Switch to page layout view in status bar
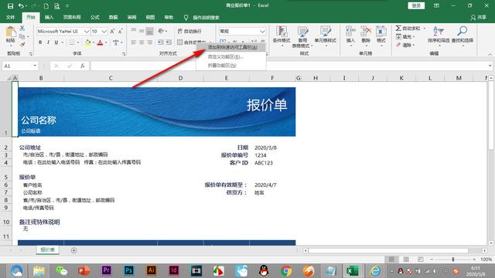The width and height of the screenshot is (495, 278). click(406, 259)
